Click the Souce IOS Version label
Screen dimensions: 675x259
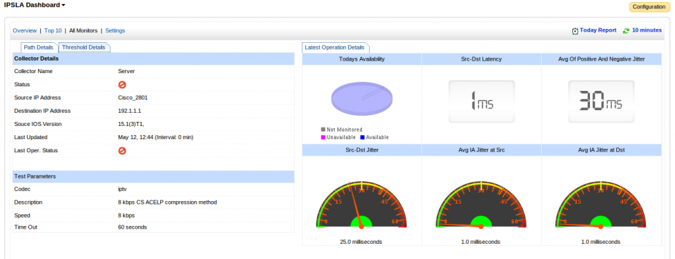(x=38, y=125)
